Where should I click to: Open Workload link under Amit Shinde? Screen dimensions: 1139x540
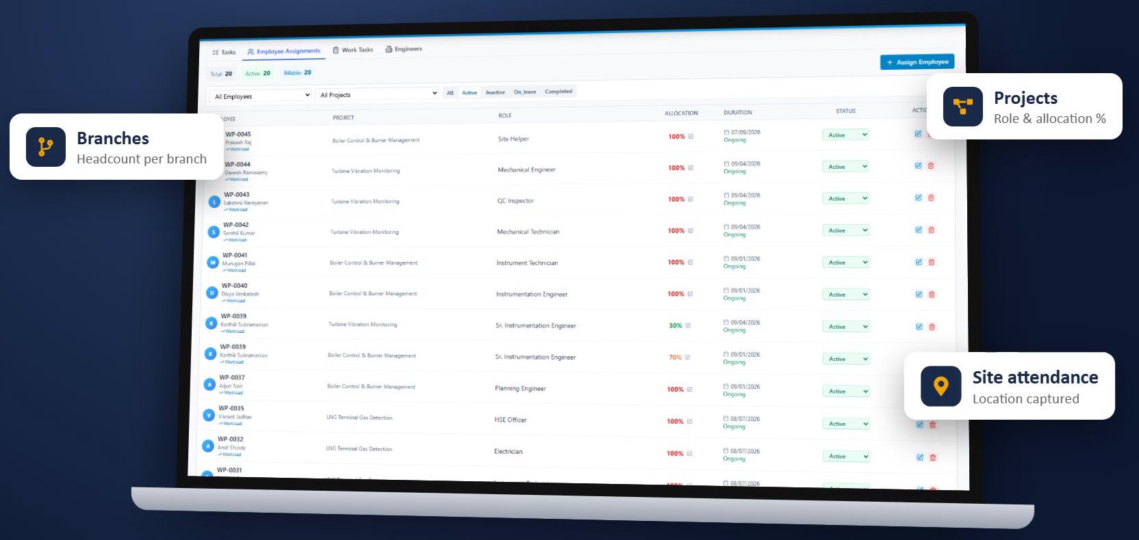click(230, 455)
